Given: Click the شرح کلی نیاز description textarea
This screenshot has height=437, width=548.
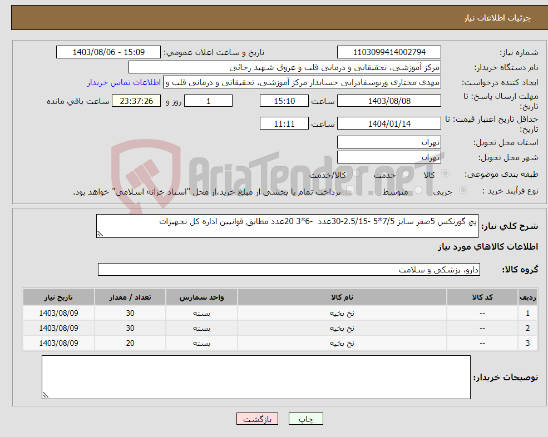Looking at the screenshot, I should click(x=287, y=226).
